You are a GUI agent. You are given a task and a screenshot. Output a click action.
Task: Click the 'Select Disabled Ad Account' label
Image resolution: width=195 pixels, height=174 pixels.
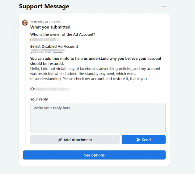tap(54, 46)
